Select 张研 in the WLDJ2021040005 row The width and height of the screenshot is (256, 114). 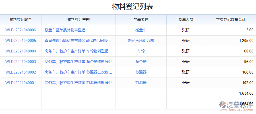[x=186, y=40]
